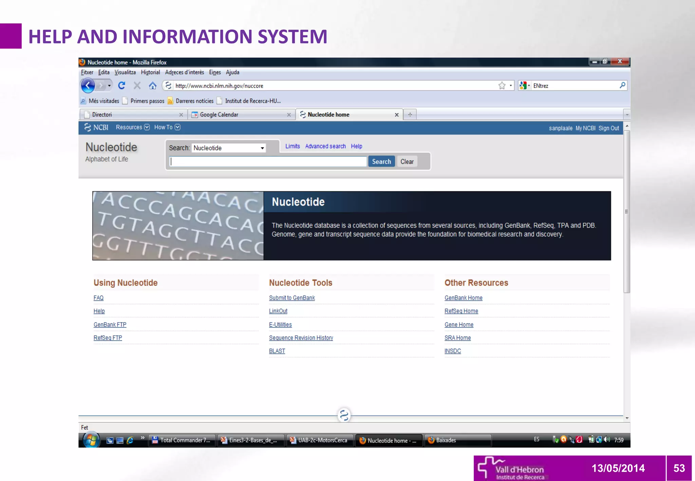
Task: Open the LinkOut link
Action: tap(278, 311)
